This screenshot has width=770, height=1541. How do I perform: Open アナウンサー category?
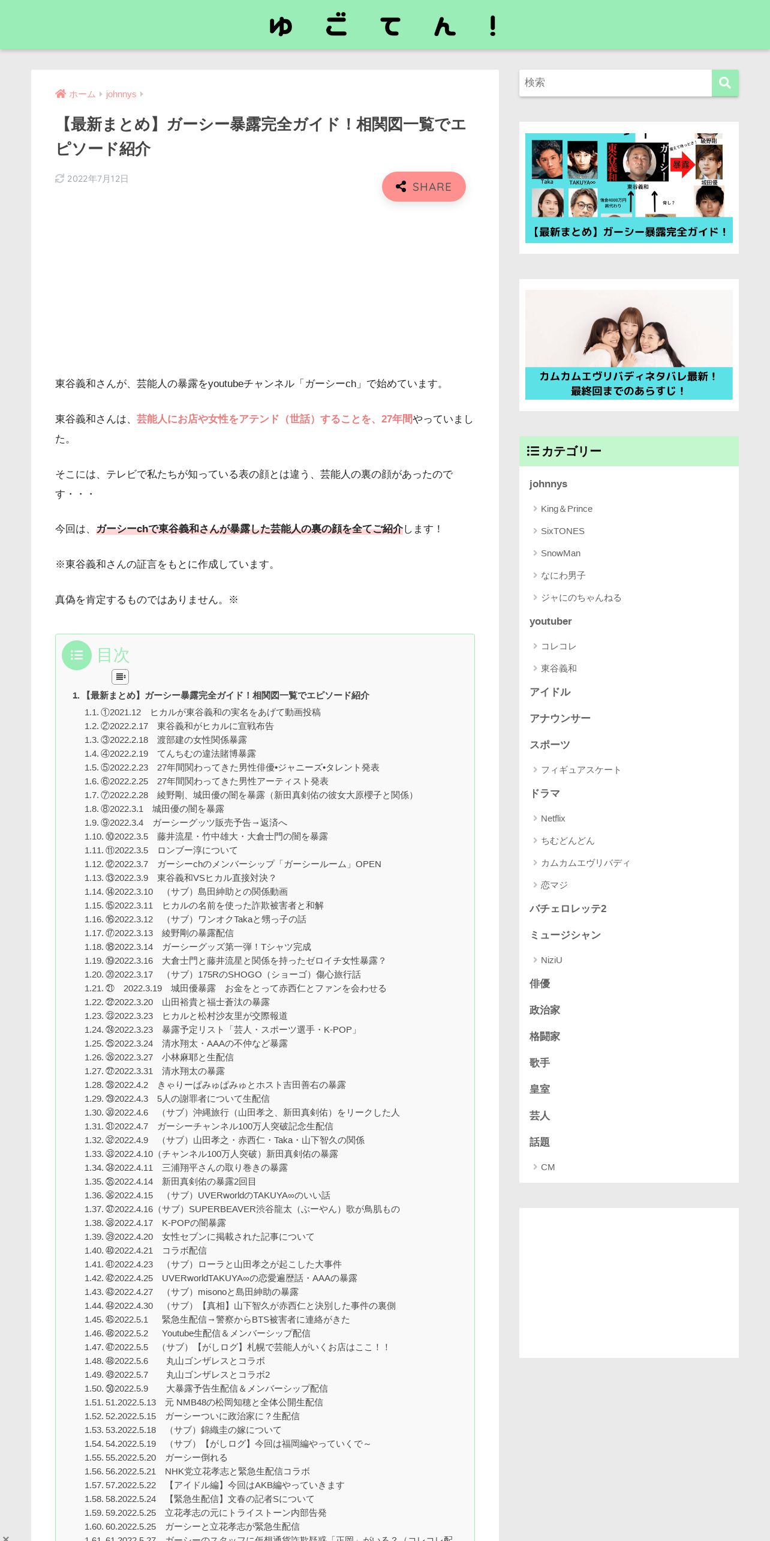560,718
